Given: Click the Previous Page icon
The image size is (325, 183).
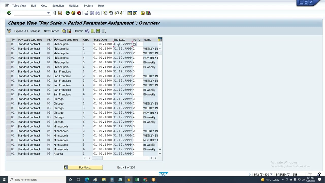Looking at the screenshot, I should (x=111, y=13).
